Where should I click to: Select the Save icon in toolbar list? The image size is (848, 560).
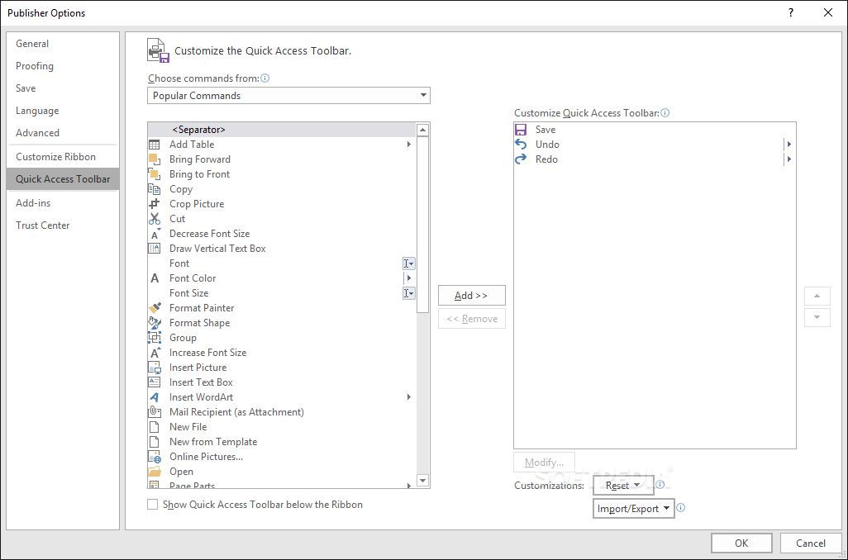point(520,130)
